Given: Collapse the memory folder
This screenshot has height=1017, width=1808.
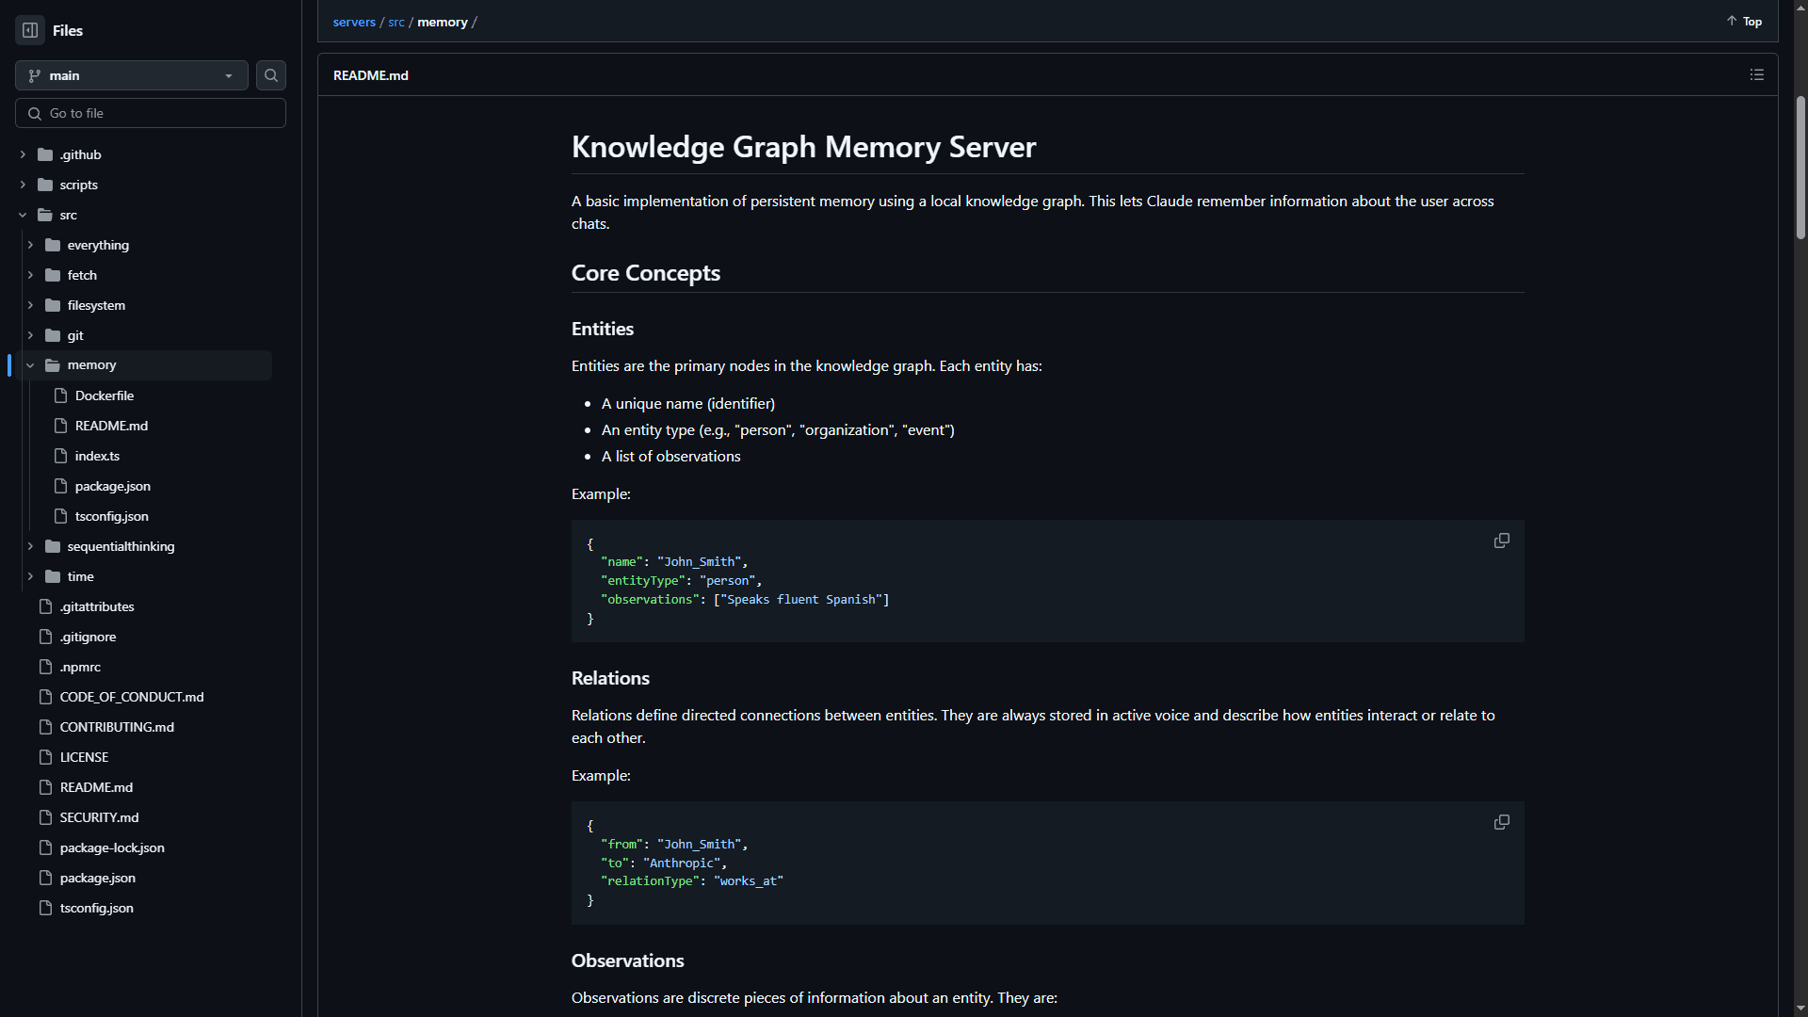Looking at the screenshot, I should pos(30,364).
